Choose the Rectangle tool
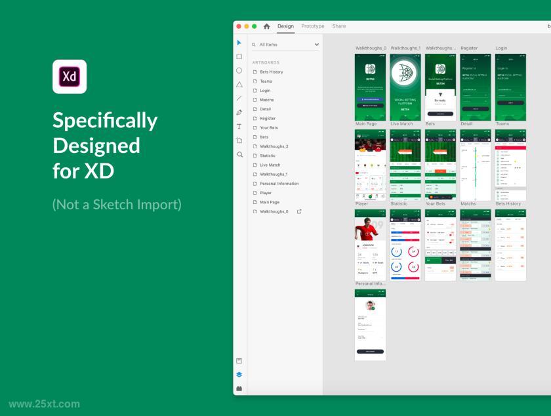551x416 pixels. click(x=239, y=56)
